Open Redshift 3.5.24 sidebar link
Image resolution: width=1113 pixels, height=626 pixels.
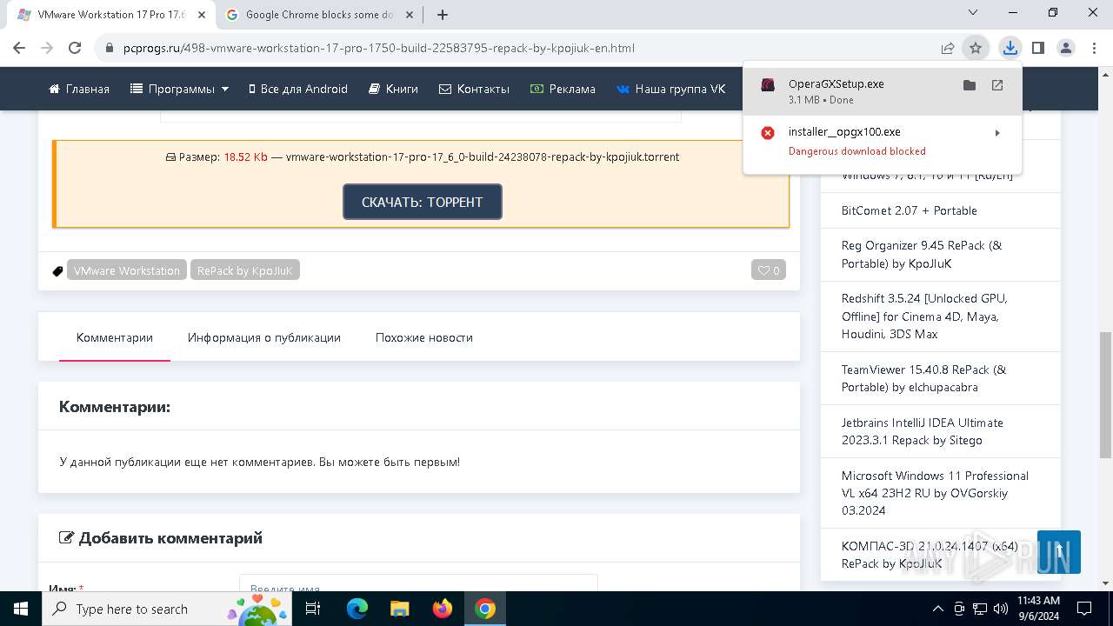pos(924,316)
